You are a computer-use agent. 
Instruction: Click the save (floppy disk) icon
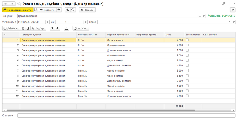coord(36,10)
